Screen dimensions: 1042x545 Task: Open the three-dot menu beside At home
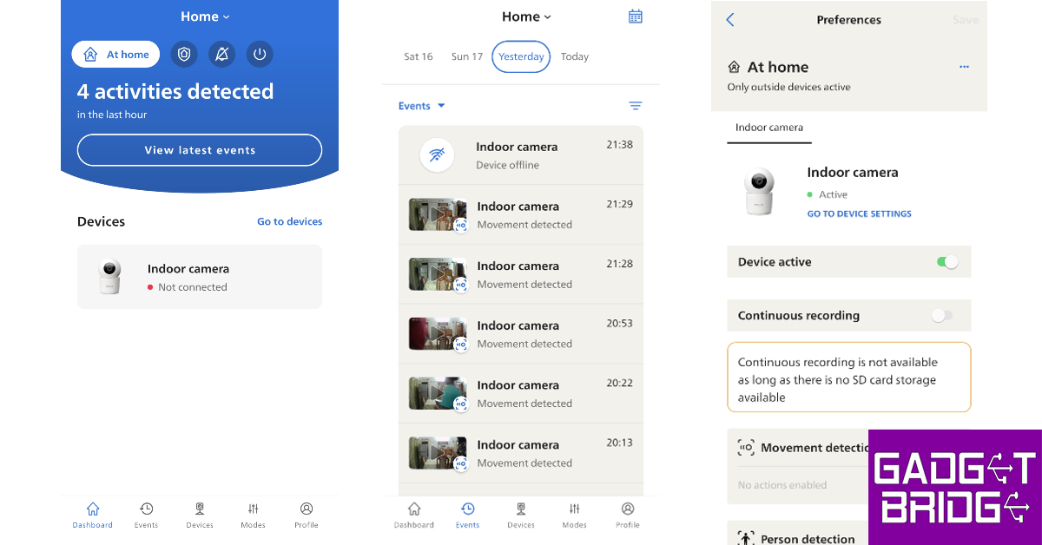tap(964, 67)
